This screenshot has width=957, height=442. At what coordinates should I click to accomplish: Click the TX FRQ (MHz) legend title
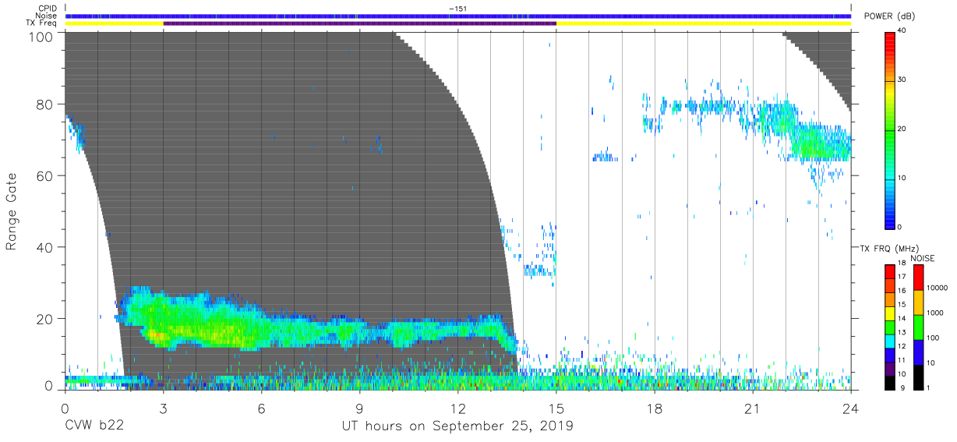point(891,248)
